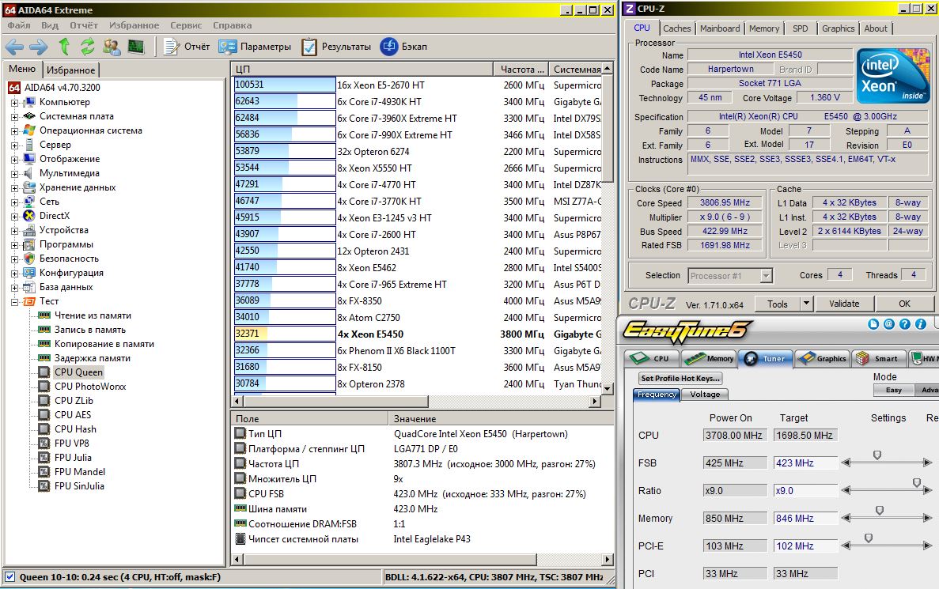Switch to the Caches tab in CPU-Z

click(676, 28)
